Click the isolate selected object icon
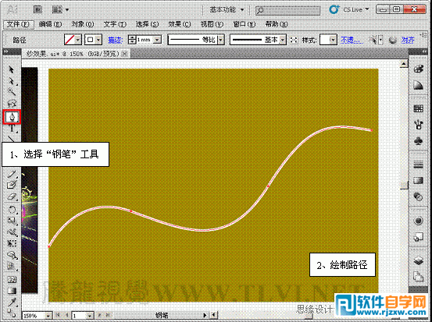This screenshot has height=322, width=432. (x=294, y=40)
